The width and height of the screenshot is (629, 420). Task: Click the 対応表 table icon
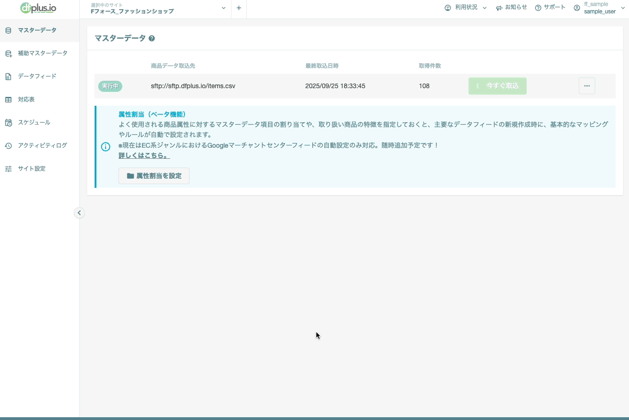click(x=8, y=100)
